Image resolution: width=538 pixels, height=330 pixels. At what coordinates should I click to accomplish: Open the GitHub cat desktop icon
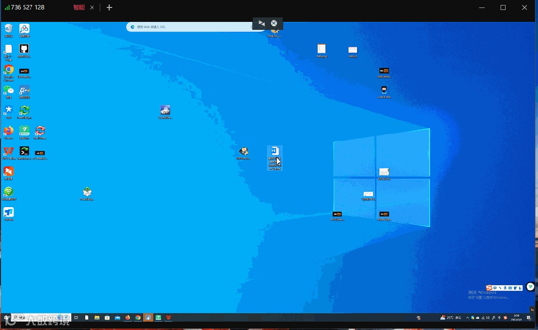[24, 51]
